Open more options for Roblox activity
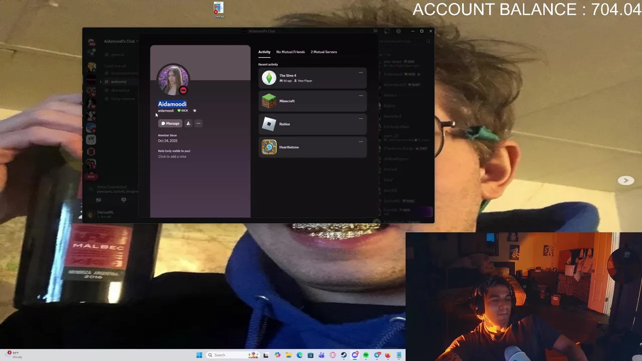 point(361,119)
